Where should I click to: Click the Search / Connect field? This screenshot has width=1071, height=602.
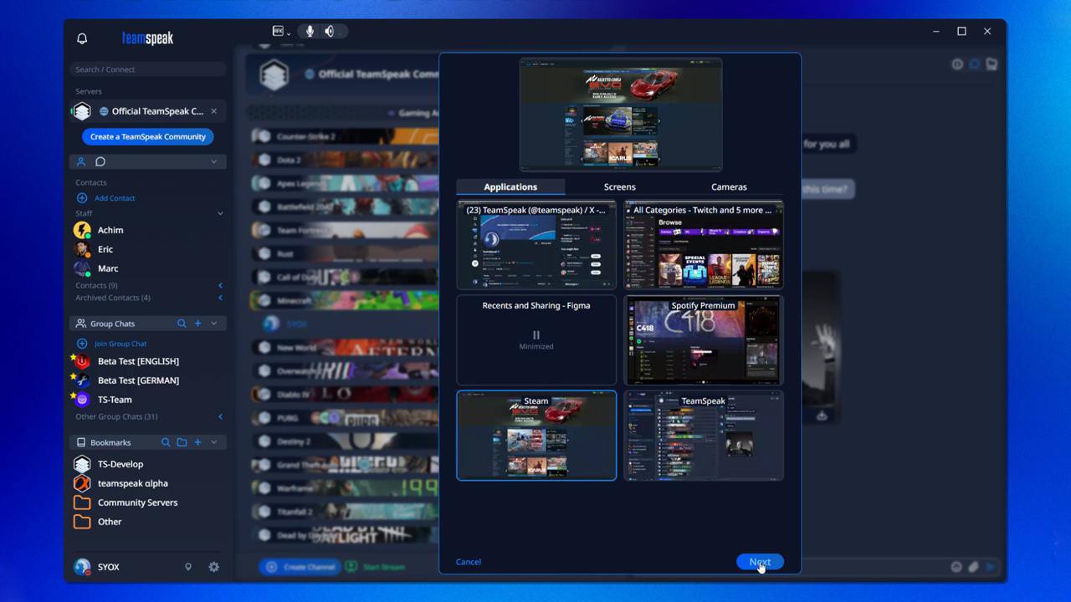(x=148, y=69)
